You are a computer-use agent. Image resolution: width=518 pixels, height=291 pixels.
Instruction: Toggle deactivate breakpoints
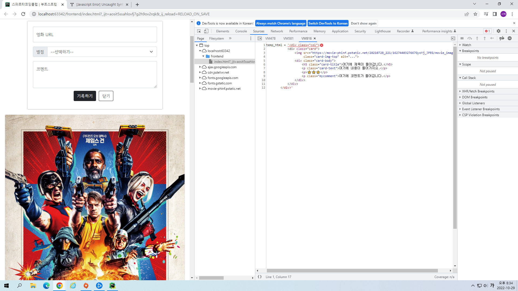[502, 39]
